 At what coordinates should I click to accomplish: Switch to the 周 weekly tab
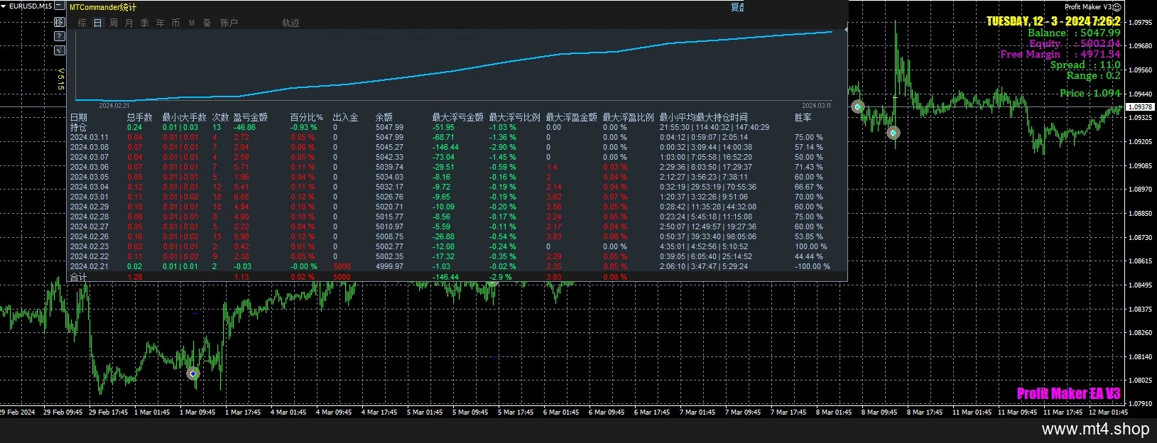coord(114,23)
